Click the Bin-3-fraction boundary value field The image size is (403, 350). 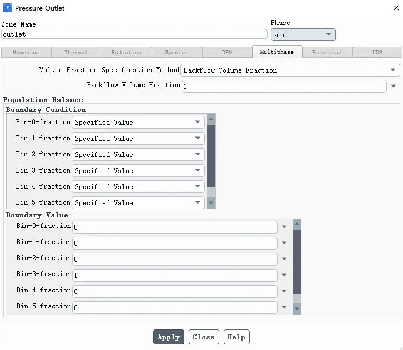click(x=174, y=275)
